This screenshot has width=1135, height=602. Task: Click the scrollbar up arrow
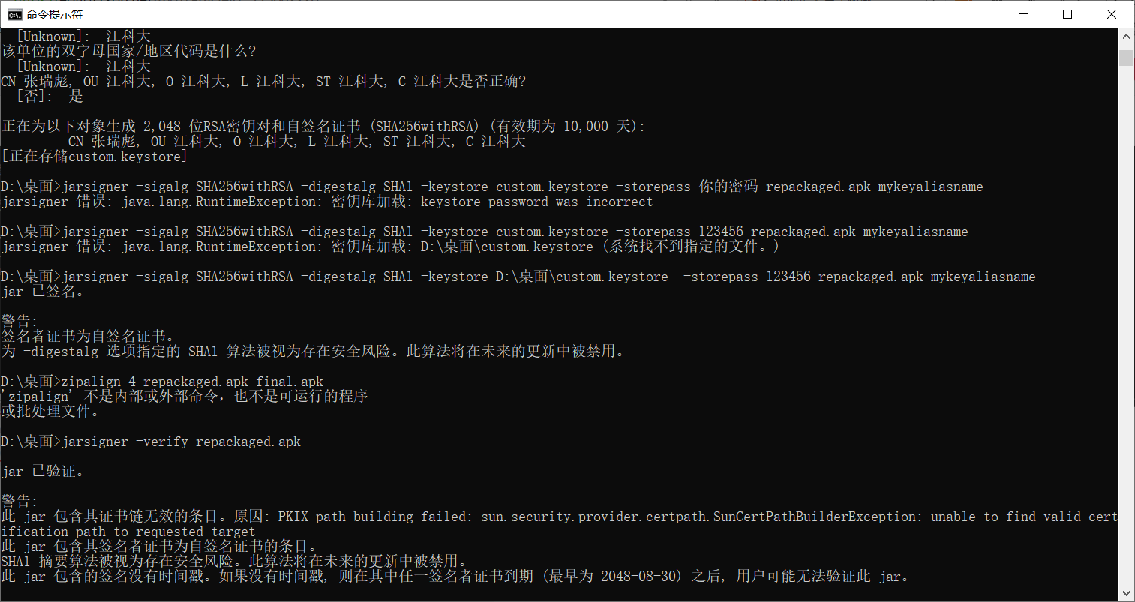point(1127,36)
